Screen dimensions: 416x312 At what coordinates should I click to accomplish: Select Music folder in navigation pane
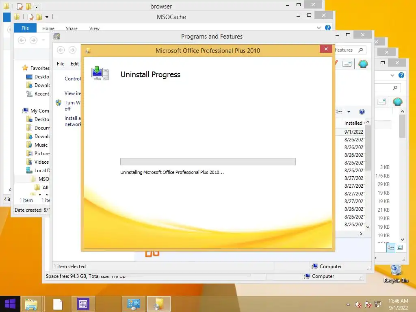(x=37, y=145)
